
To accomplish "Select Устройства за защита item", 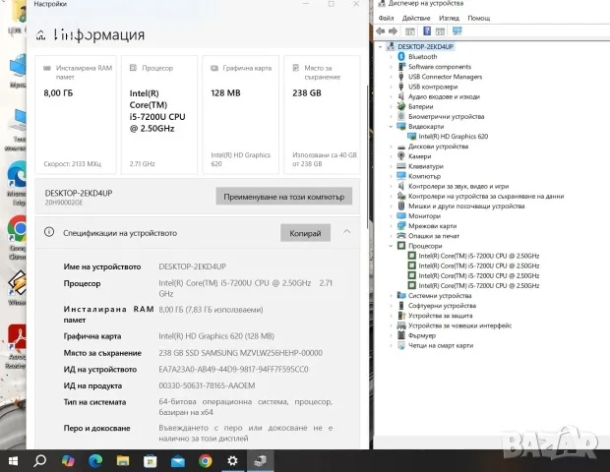I will [x=441, y=316].
